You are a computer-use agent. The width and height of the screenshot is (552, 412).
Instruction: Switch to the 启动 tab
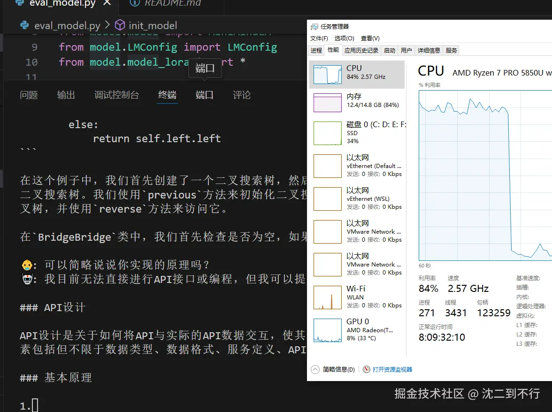(x=390, y=50)
